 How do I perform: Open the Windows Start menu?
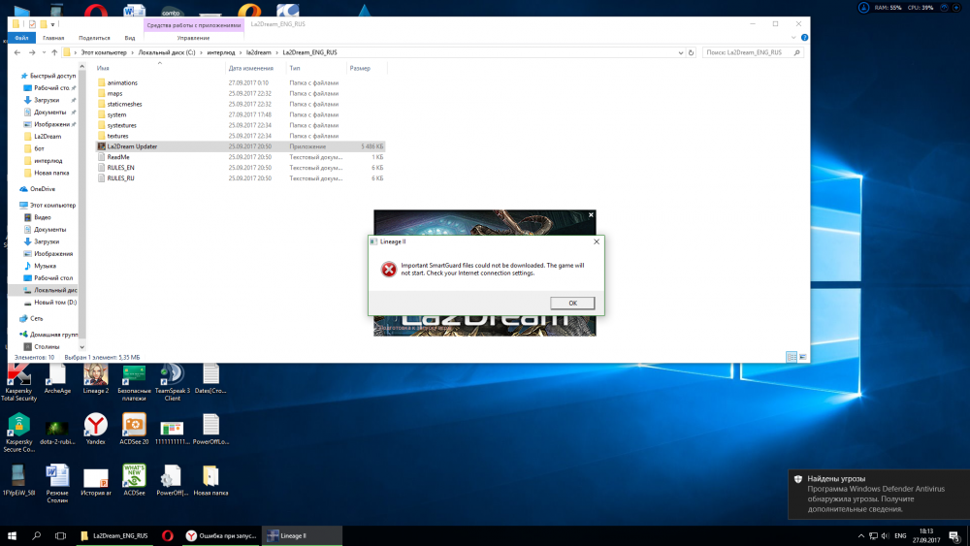[13, 535]
